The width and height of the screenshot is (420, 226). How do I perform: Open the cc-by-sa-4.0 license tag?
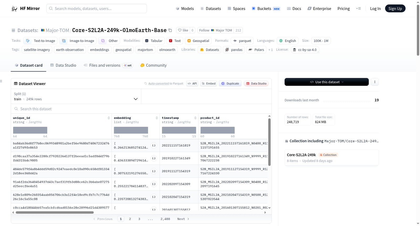[x=305, y=50]
